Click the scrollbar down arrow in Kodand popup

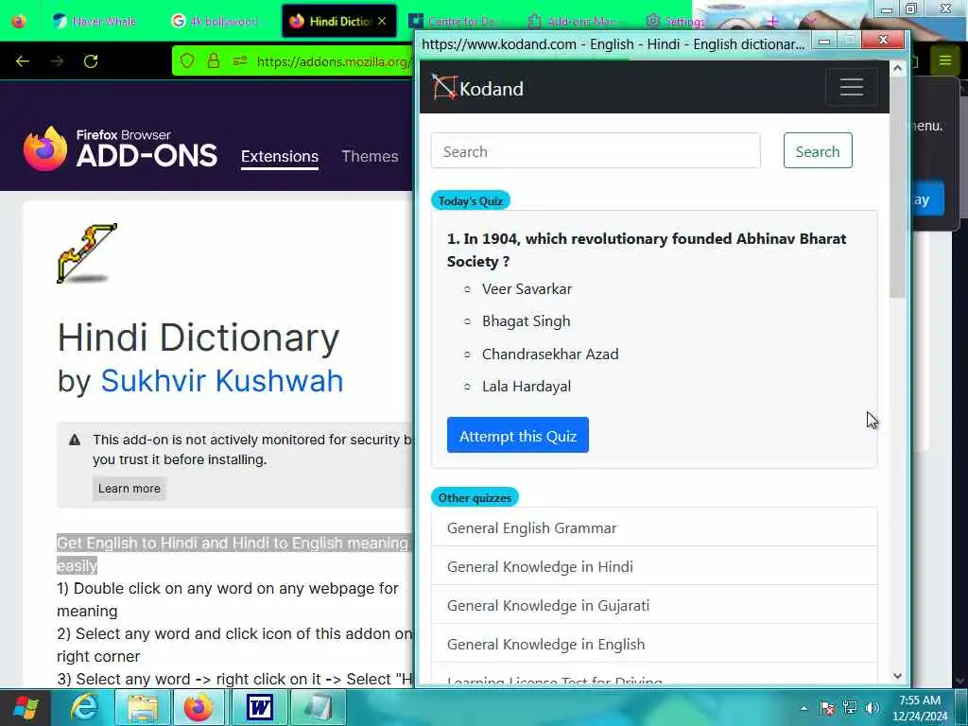point(898,676)
